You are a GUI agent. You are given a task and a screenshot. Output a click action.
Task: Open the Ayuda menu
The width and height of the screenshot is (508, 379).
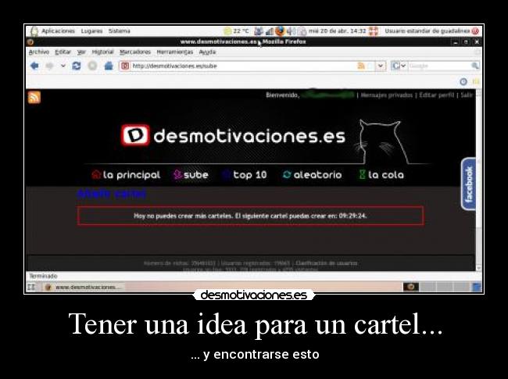click(x=207, y=52)
